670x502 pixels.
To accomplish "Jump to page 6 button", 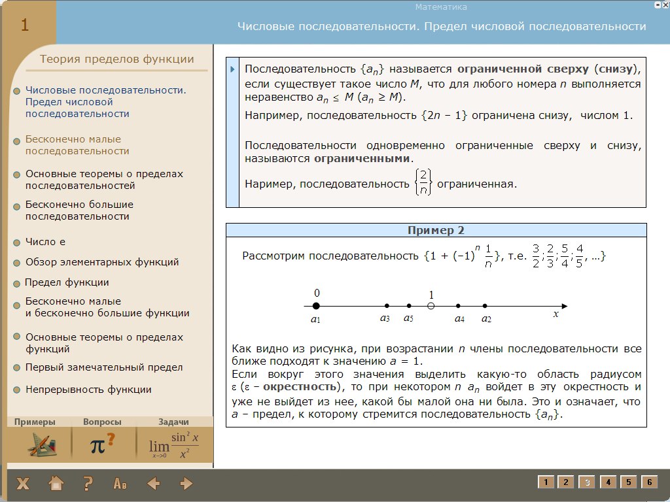I will pyautogui.click(x=649, y=482).
